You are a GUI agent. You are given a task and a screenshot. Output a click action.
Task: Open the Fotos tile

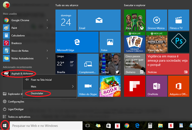[x=110, y=42]
